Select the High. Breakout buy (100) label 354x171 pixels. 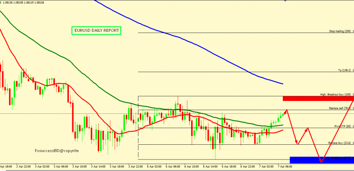coord(335,95)
